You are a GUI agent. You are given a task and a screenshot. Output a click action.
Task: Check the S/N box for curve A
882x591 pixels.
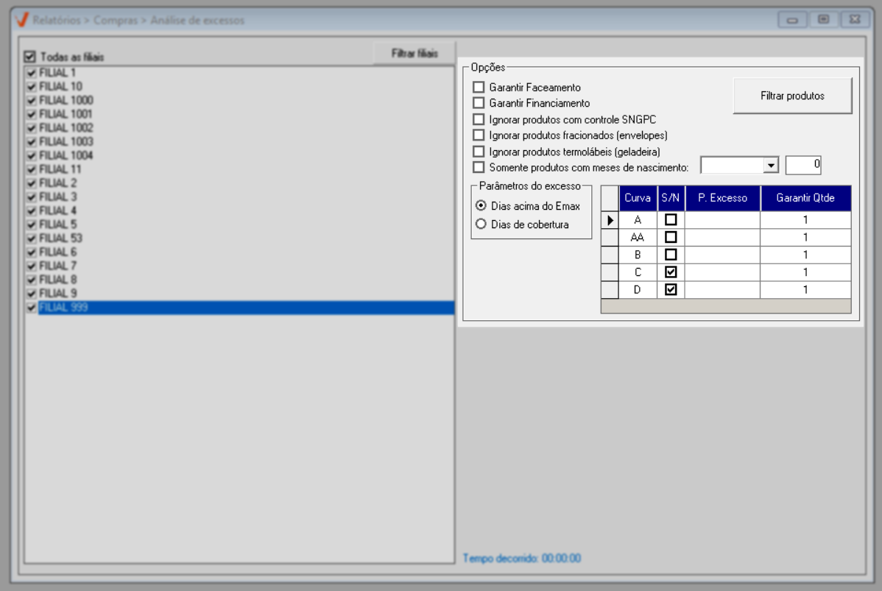click(x=671, y=220)
